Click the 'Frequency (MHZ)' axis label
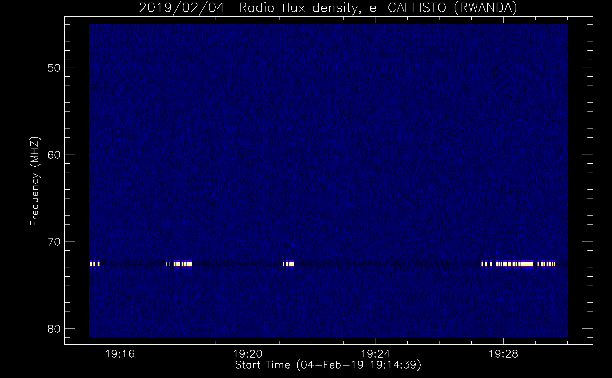Image resolution: width=612 pixels, height=378 pixels. click(x=35, y=181)
